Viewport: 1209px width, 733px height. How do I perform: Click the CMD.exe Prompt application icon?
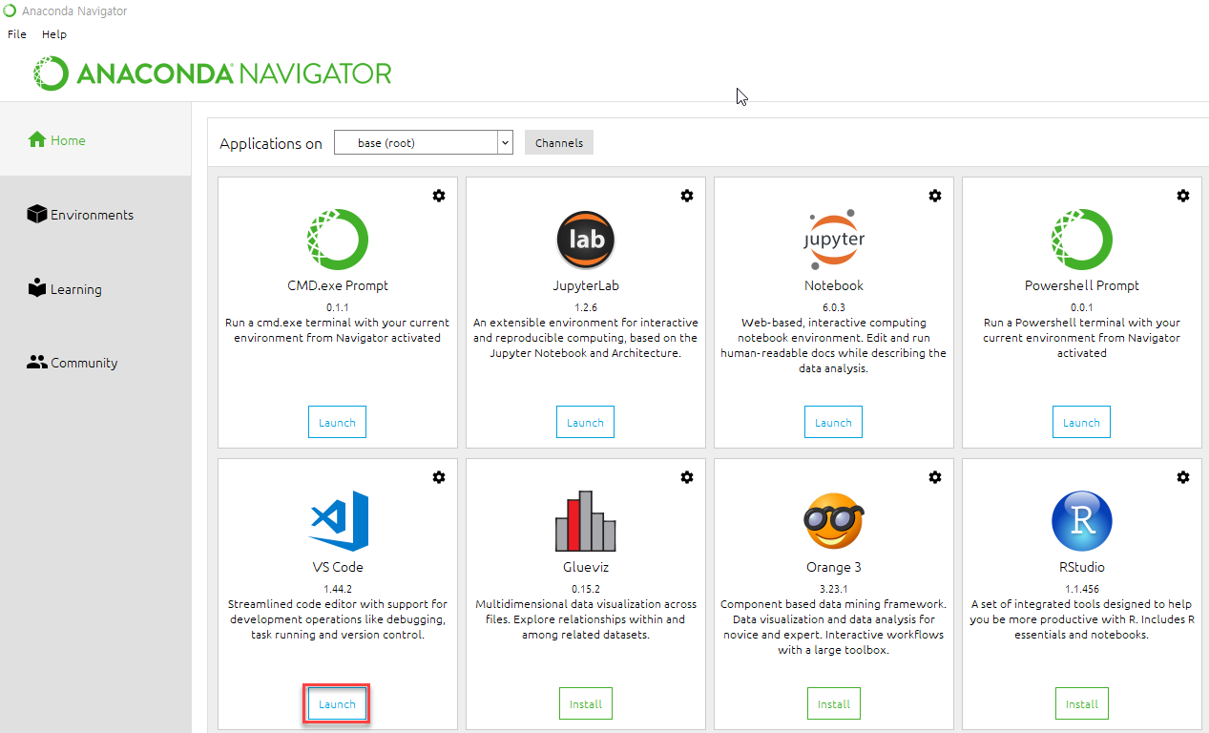[338, 240]
